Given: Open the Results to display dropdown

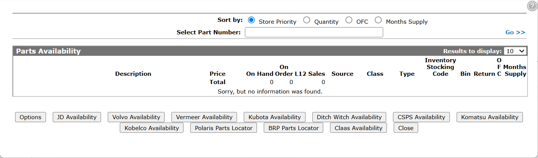Looking at the screenshot, I should pos(515,51).
